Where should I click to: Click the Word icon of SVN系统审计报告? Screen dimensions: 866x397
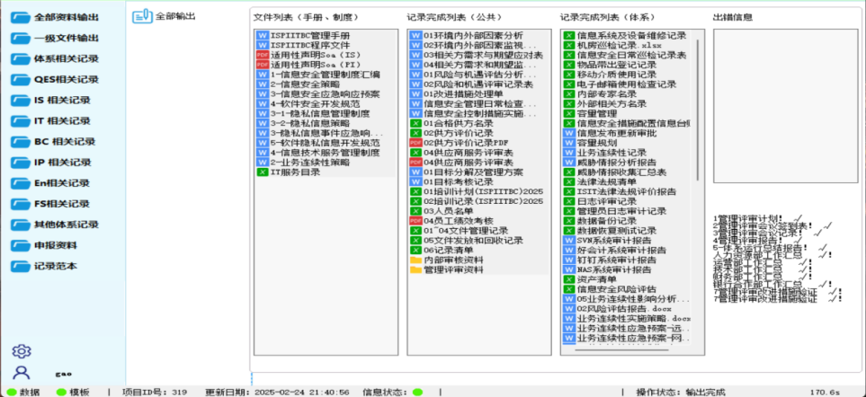(x=569, y=241)
